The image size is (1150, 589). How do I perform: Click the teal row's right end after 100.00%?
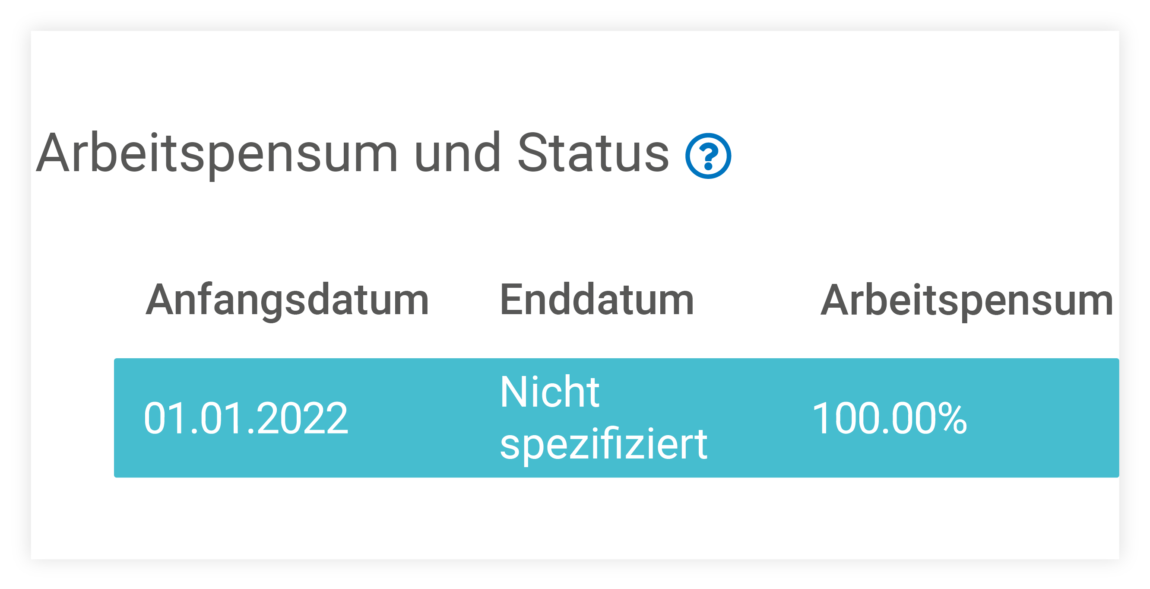point(1045,418)
